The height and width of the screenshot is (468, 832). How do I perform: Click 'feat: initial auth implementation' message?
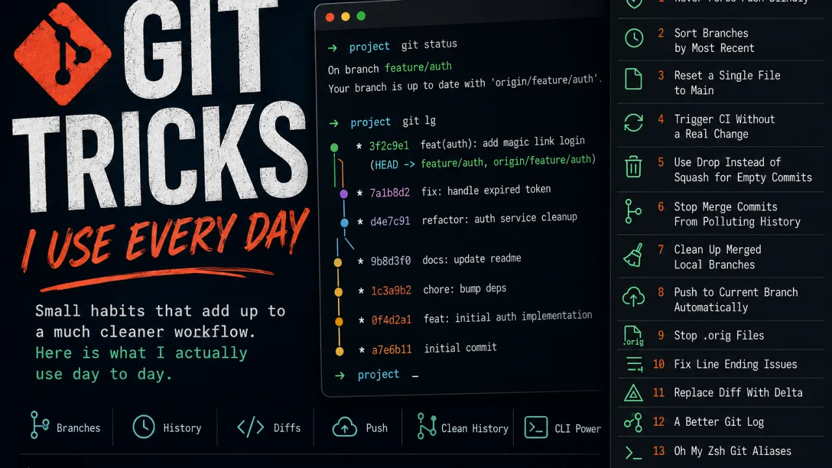click(x=508, y=317)
